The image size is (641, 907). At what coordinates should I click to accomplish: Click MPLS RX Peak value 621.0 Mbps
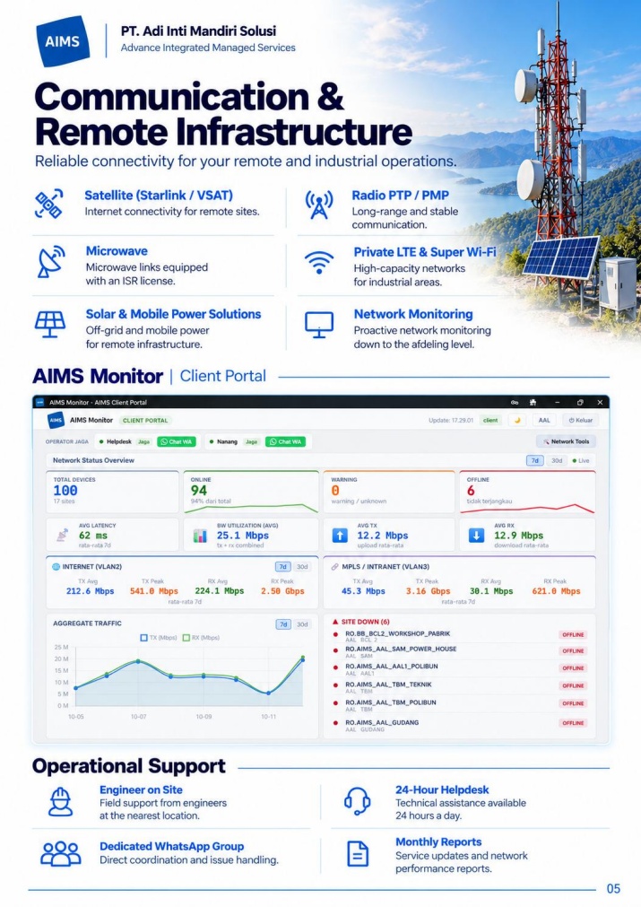click(x=556, y=591)
